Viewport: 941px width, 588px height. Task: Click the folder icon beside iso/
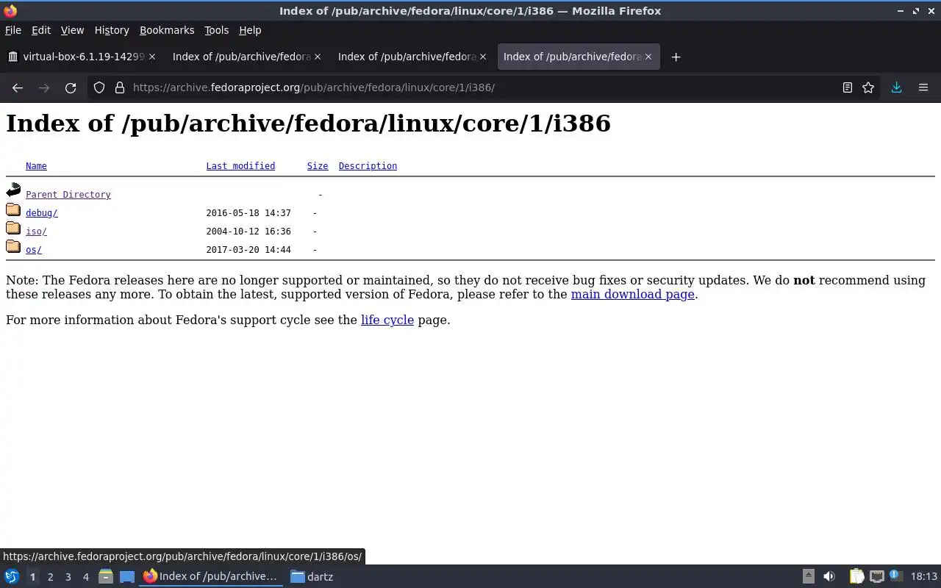[13, 229]
